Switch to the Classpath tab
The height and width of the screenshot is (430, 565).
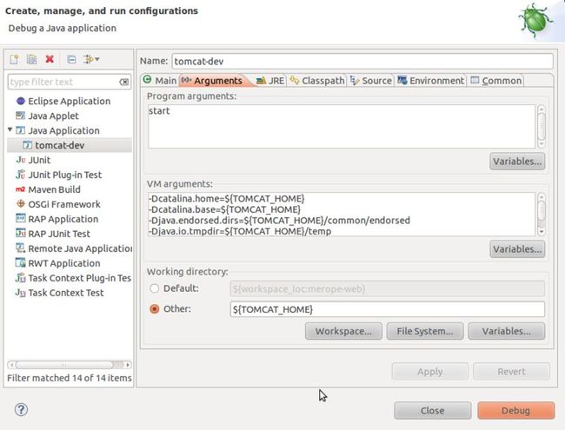[317, 80]
